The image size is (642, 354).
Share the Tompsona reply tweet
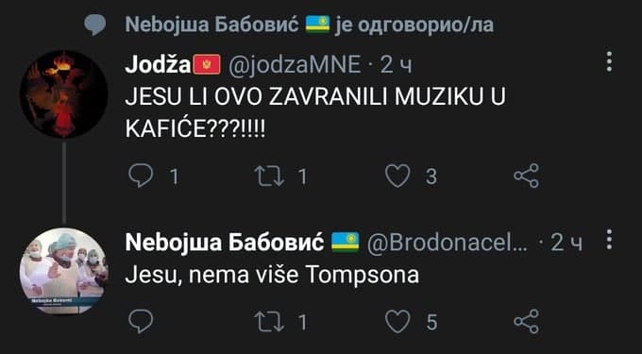pyautogui.click(x=527, y=321)
